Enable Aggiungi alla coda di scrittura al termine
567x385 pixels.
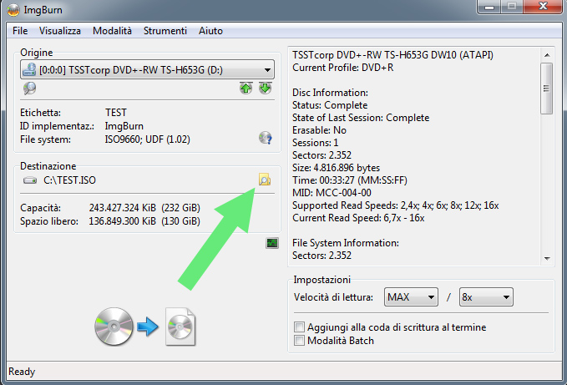[299, 327]
